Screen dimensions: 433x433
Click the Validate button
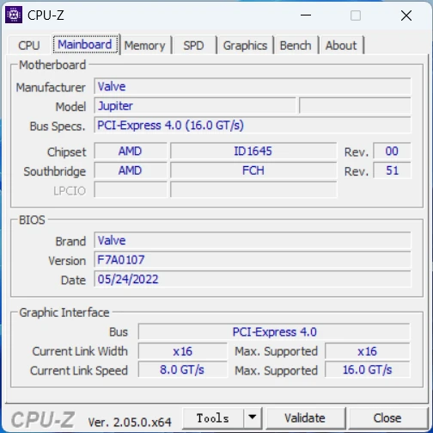(x=305, y=418)
